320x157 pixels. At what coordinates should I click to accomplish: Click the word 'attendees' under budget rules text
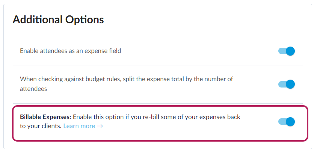[x=33, y=89]
